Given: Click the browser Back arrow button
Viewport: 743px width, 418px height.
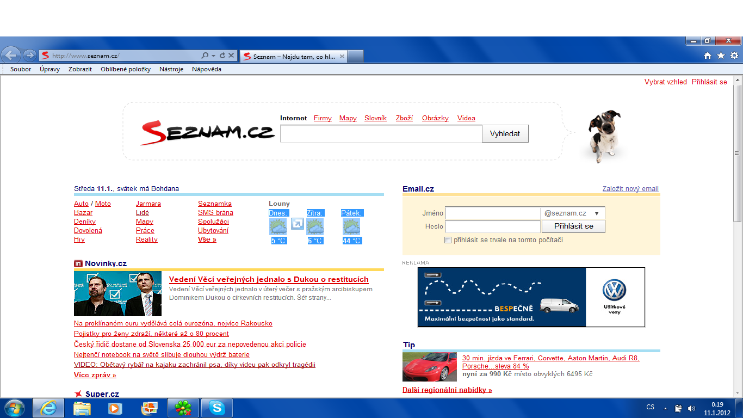Looking at the screenshot, I should pos(11,55).
